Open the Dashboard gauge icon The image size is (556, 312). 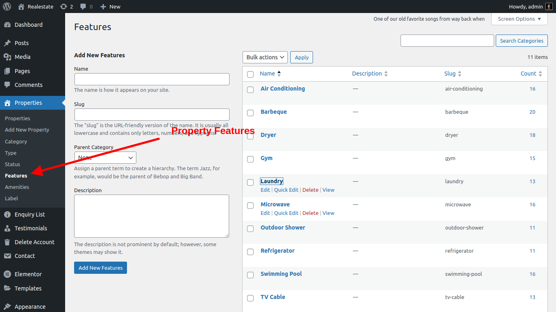point(7,25)
